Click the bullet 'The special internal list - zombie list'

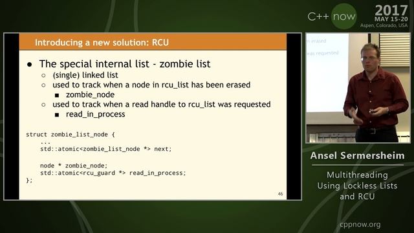(x=125, y=64)
